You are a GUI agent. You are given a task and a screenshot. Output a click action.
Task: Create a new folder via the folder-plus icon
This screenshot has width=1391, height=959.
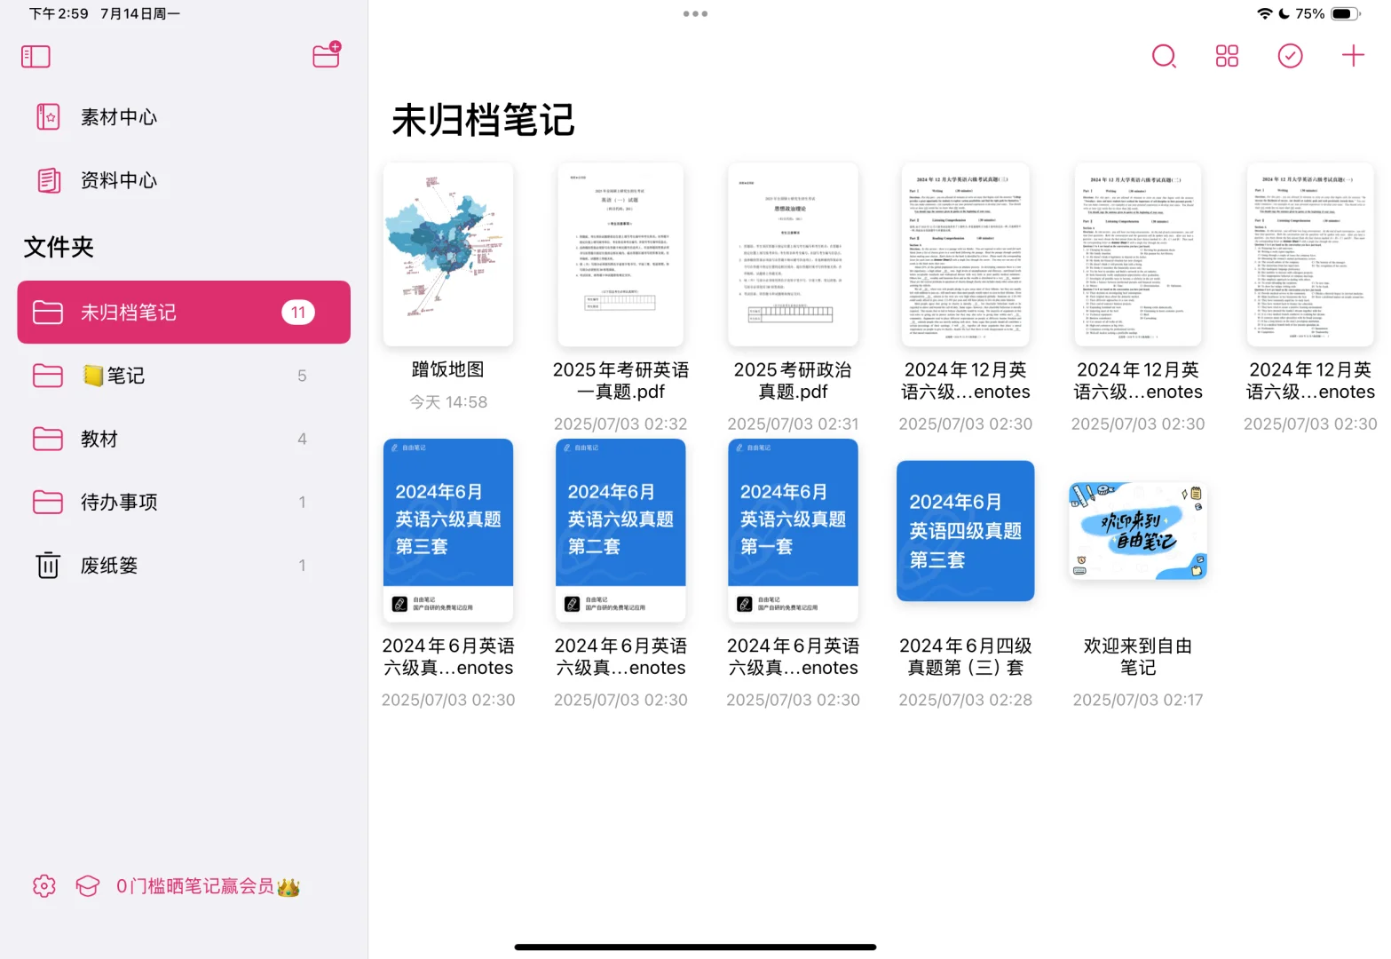[x=326, y=55]
